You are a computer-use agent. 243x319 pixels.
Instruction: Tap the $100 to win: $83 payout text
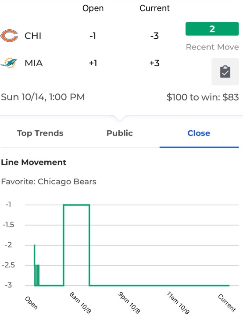203,97
